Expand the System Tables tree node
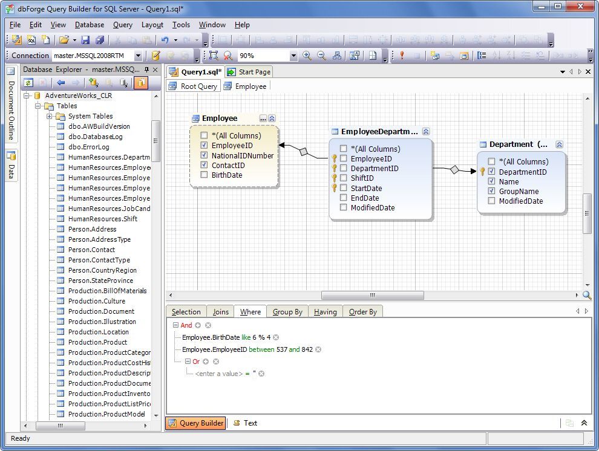This screenshot has height=451, width=599. tap(50, 116)
